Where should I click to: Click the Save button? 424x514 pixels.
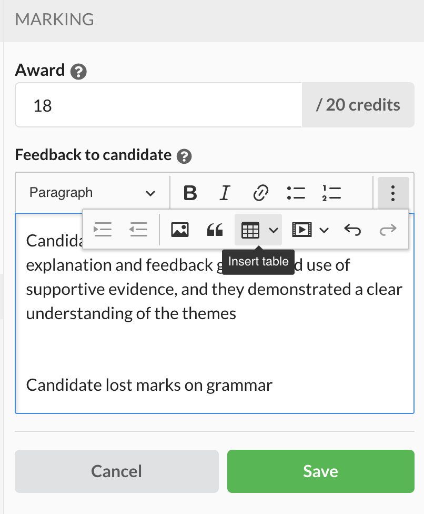pos(320,471)
